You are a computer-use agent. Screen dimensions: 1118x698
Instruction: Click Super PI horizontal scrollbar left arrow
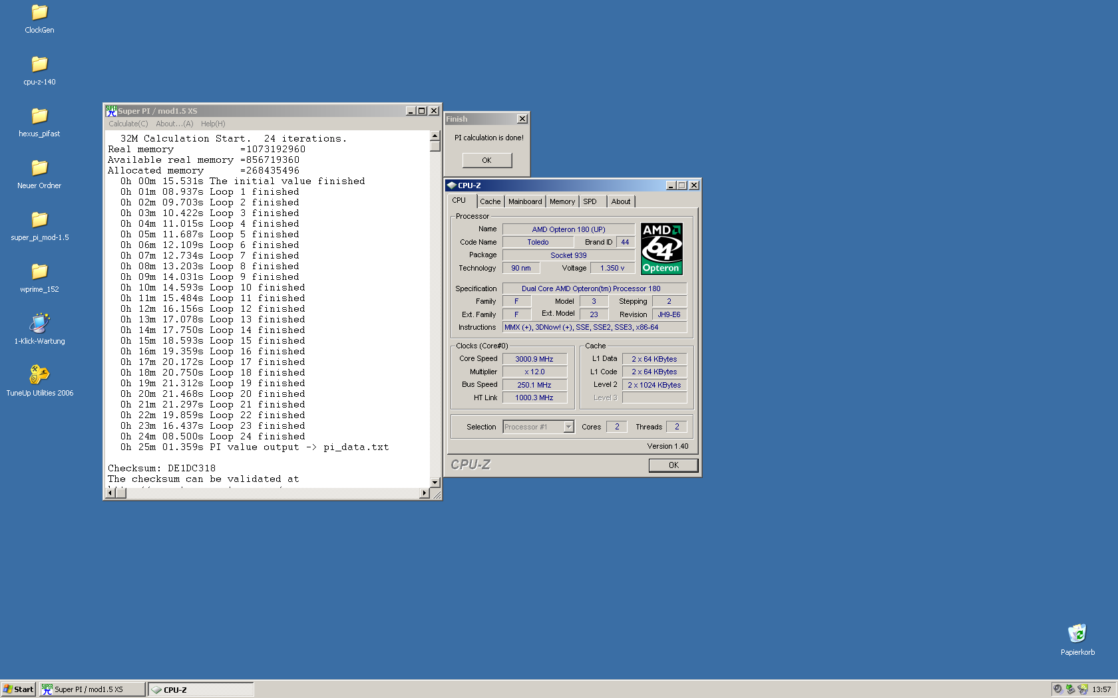pyautogui.click(x=110, y=493)
